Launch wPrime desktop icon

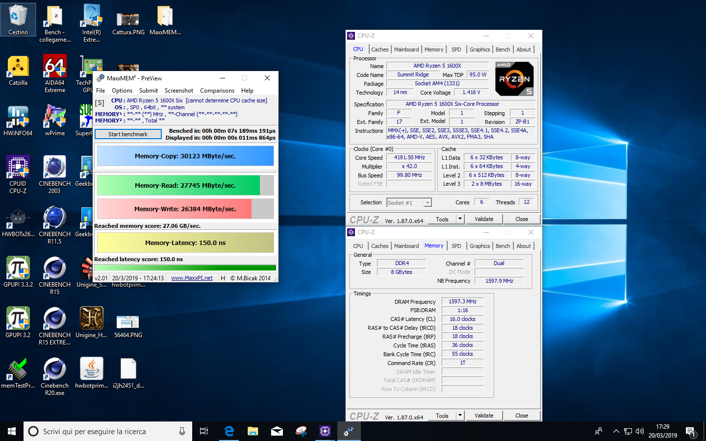pyautogui.click(x=55, y=121)
